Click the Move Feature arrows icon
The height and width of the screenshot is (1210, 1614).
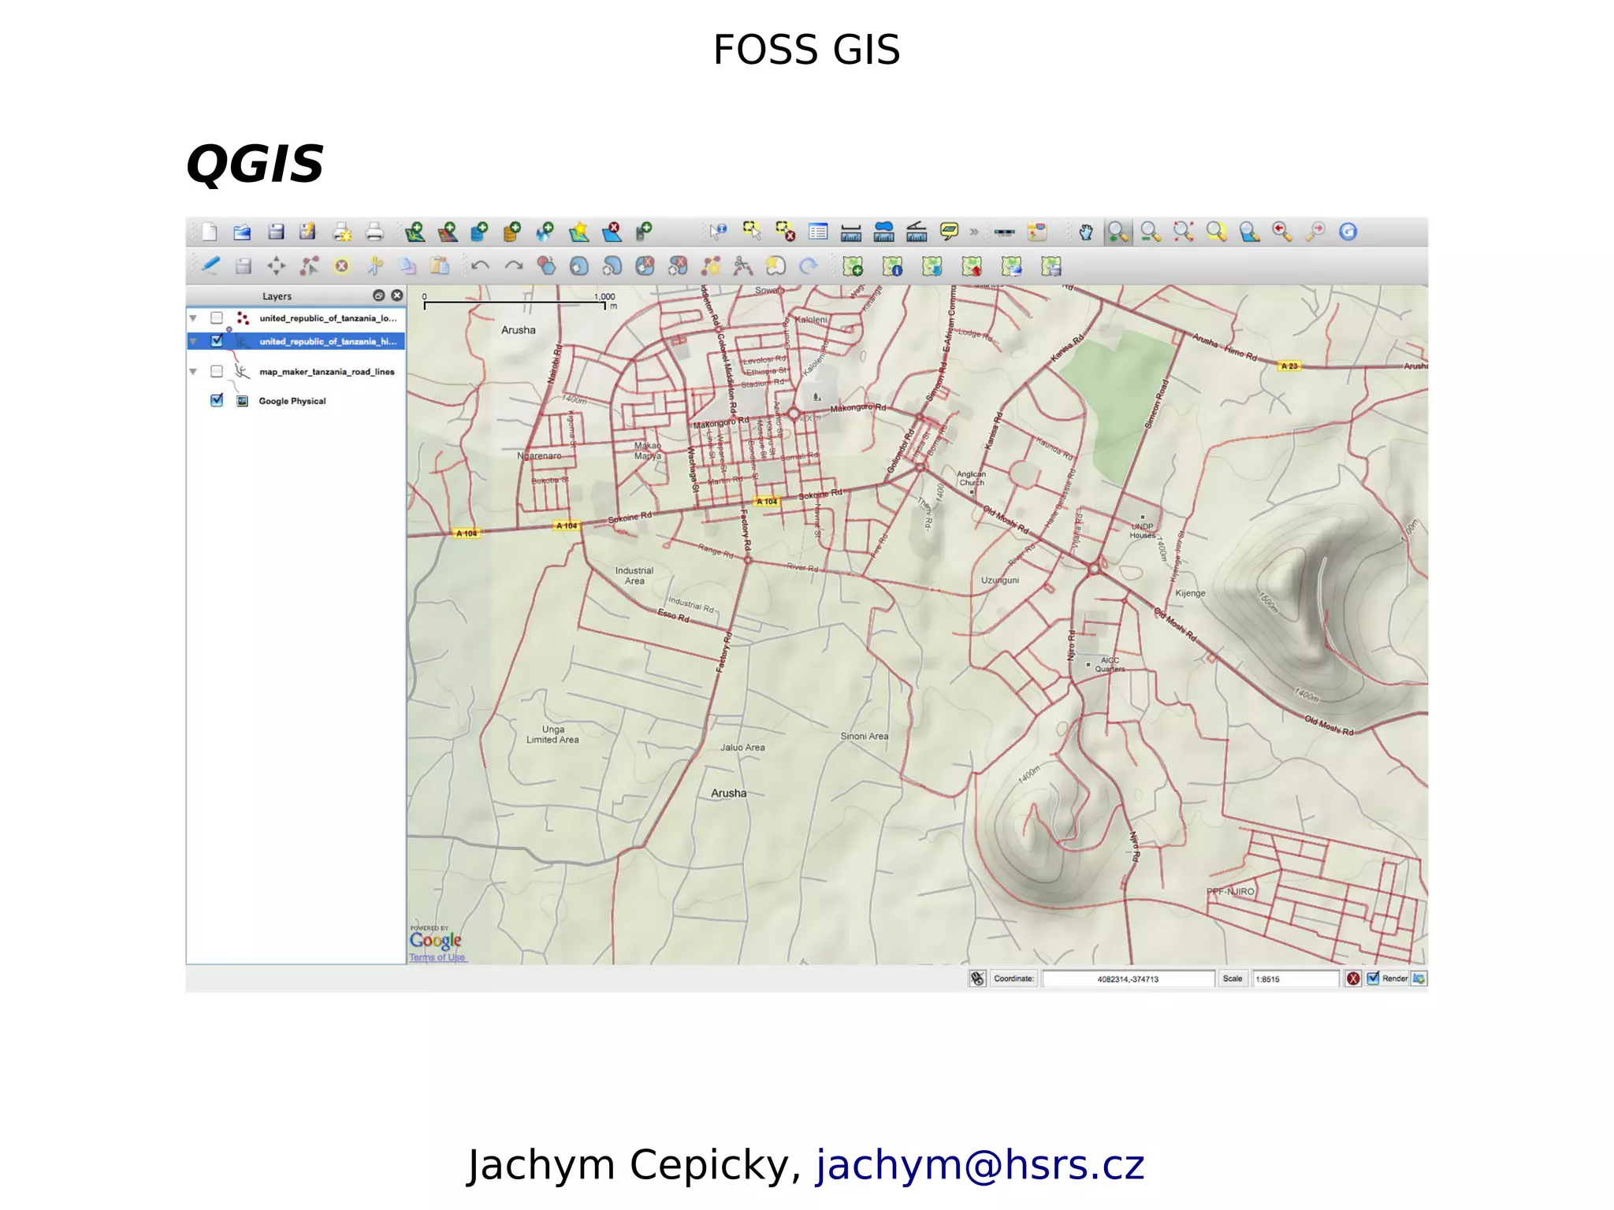pos(276,266)
